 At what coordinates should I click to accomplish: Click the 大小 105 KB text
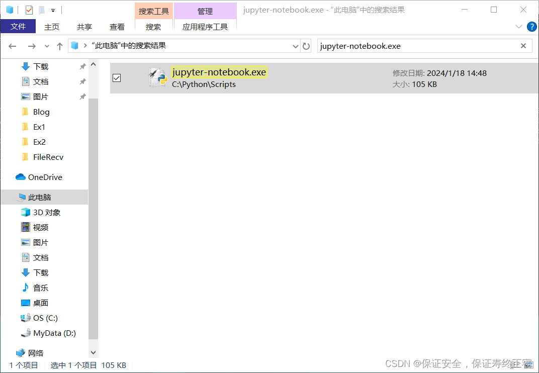[415, 84]
